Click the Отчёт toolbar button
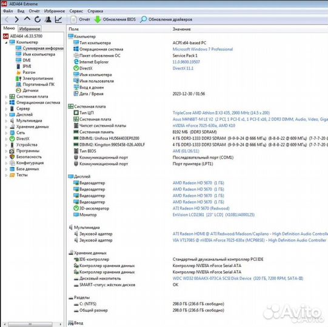This screenshot has height=327, width=328. pyautogui.click(x=80, y=19)
